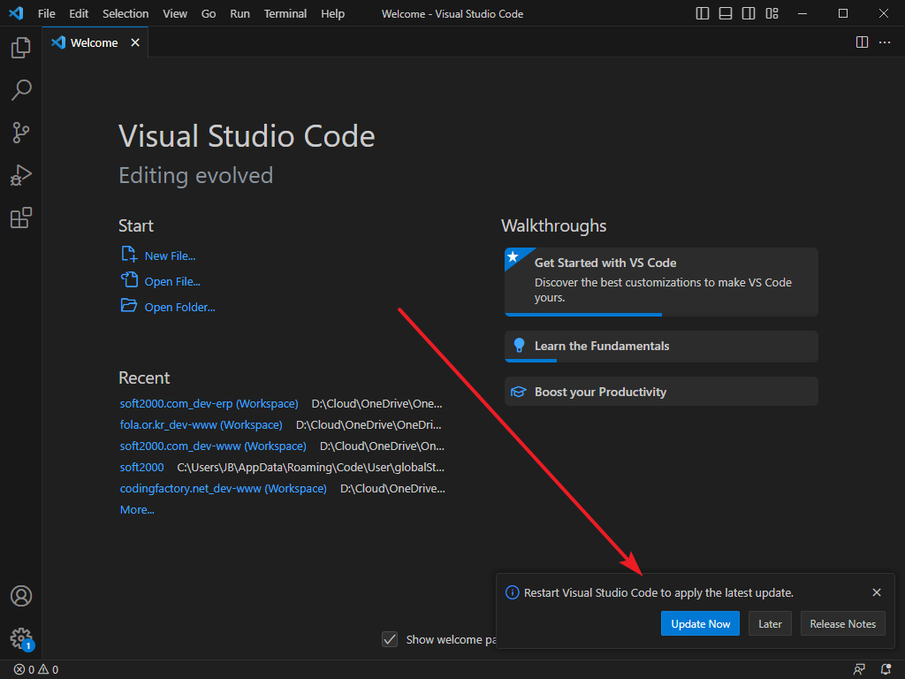Open the View menu
The image size is (905, 679).
175,14
